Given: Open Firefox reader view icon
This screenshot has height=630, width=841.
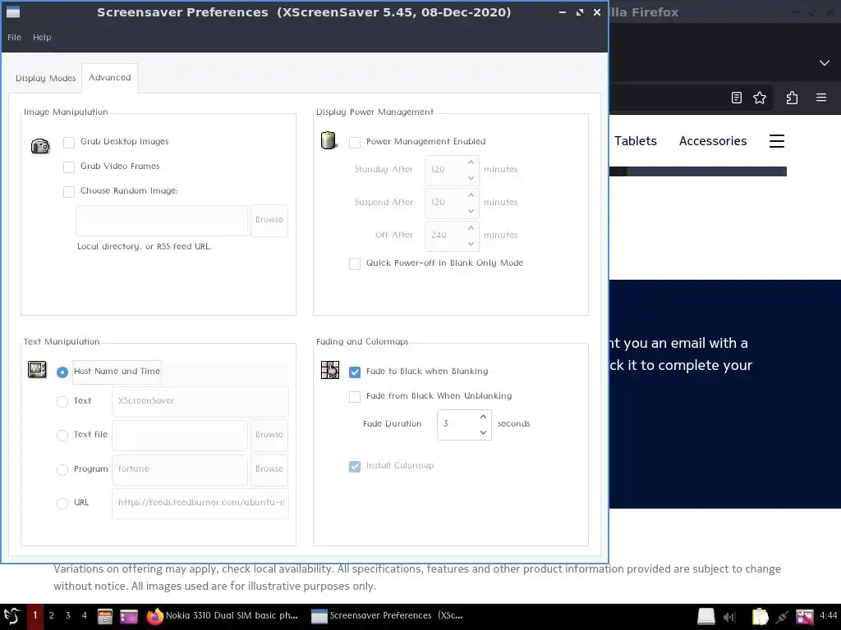Looking at the screenshot, I should pos(737,98).
